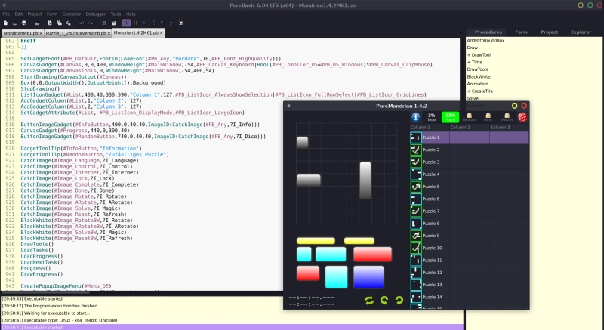Click the Column 2 list header
The image size is (604, 330).
coord(469,128)
